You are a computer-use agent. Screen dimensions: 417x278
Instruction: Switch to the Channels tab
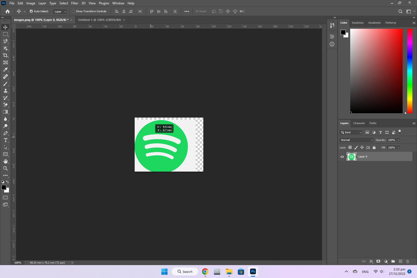359,123
